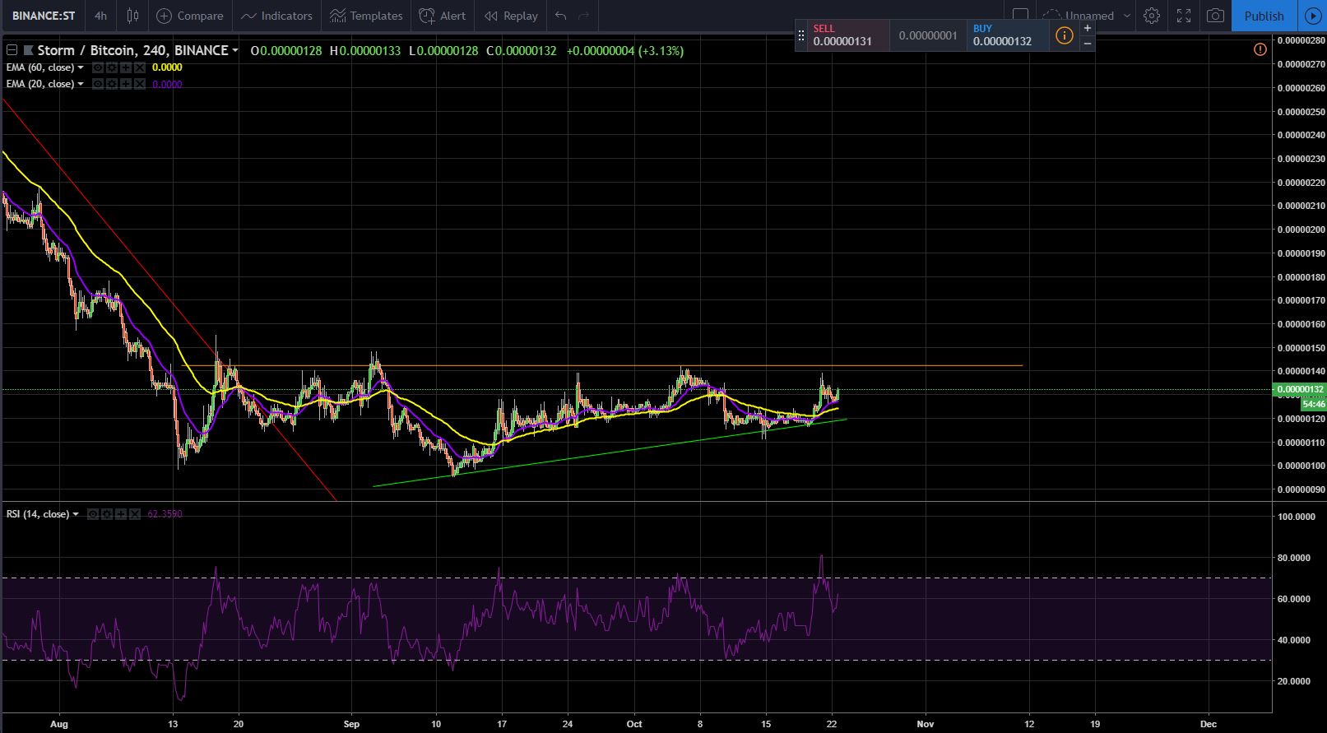Open EMA (60, close) settings

[112, 67]
